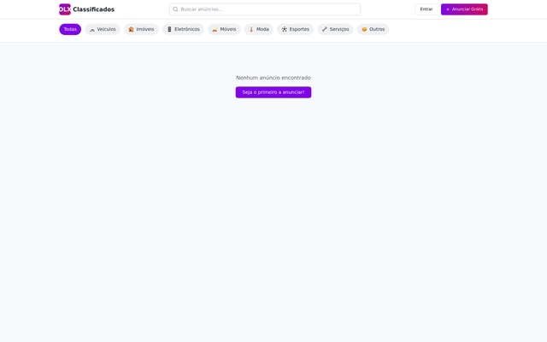Go home via the Classificados title
Screen dimensions: 547x342
[93, 9]
